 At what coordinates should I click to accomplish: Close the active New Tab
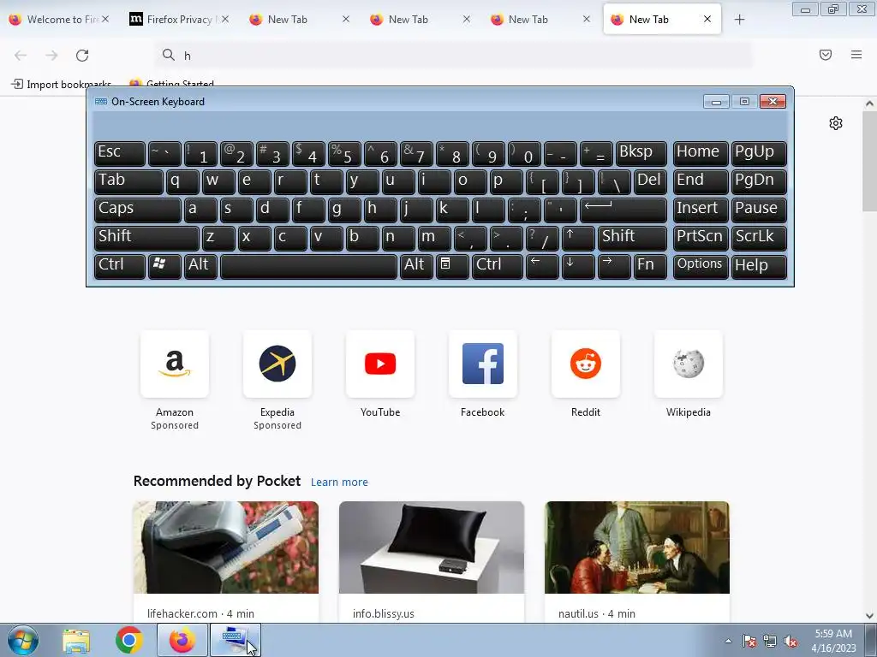click(x=707, y=19)
